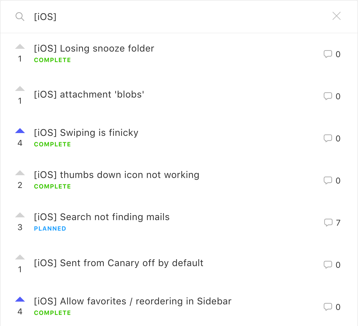Open '[iOS] Search not finding mails' post
358x326 pixels.
(102, 217)
